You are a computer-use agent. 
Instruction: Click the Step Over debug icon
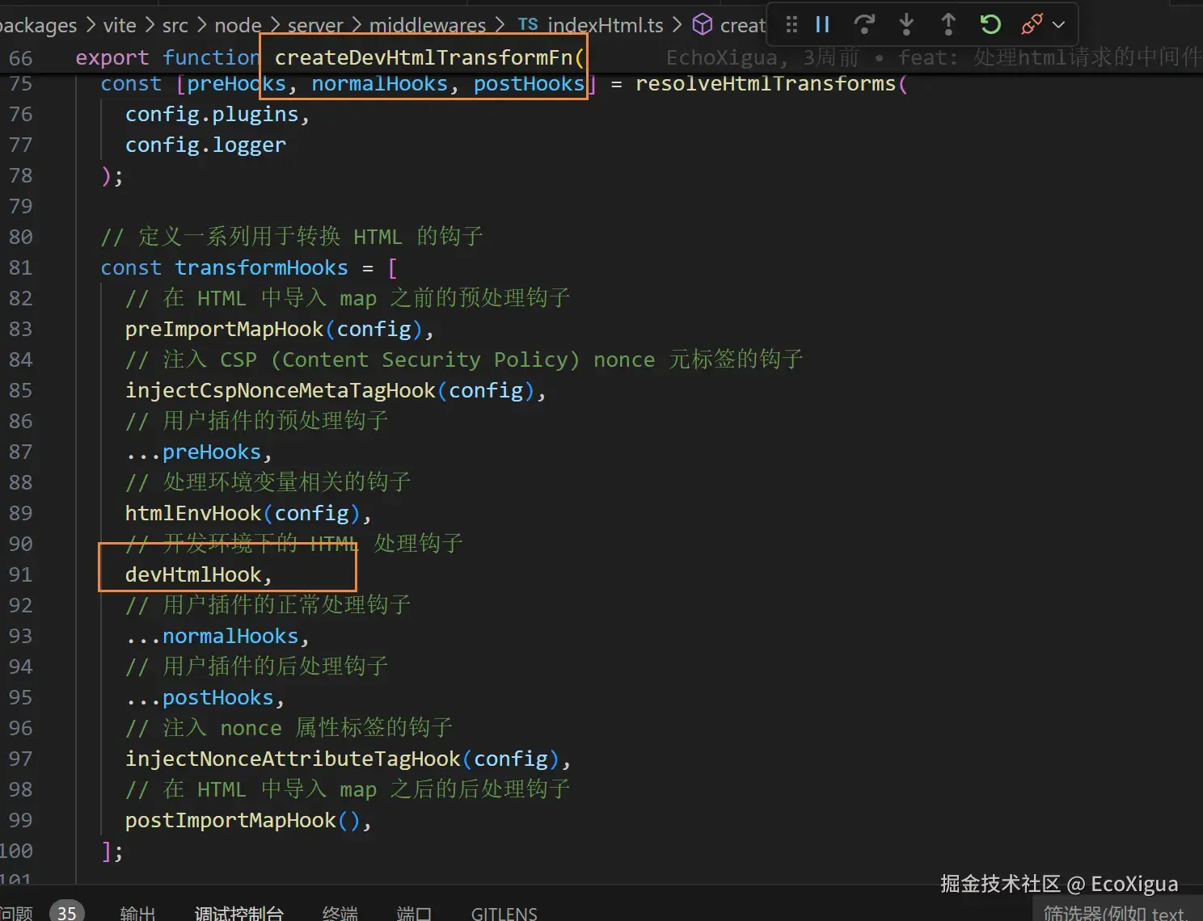pyautogui.click(x=864, y=24)
